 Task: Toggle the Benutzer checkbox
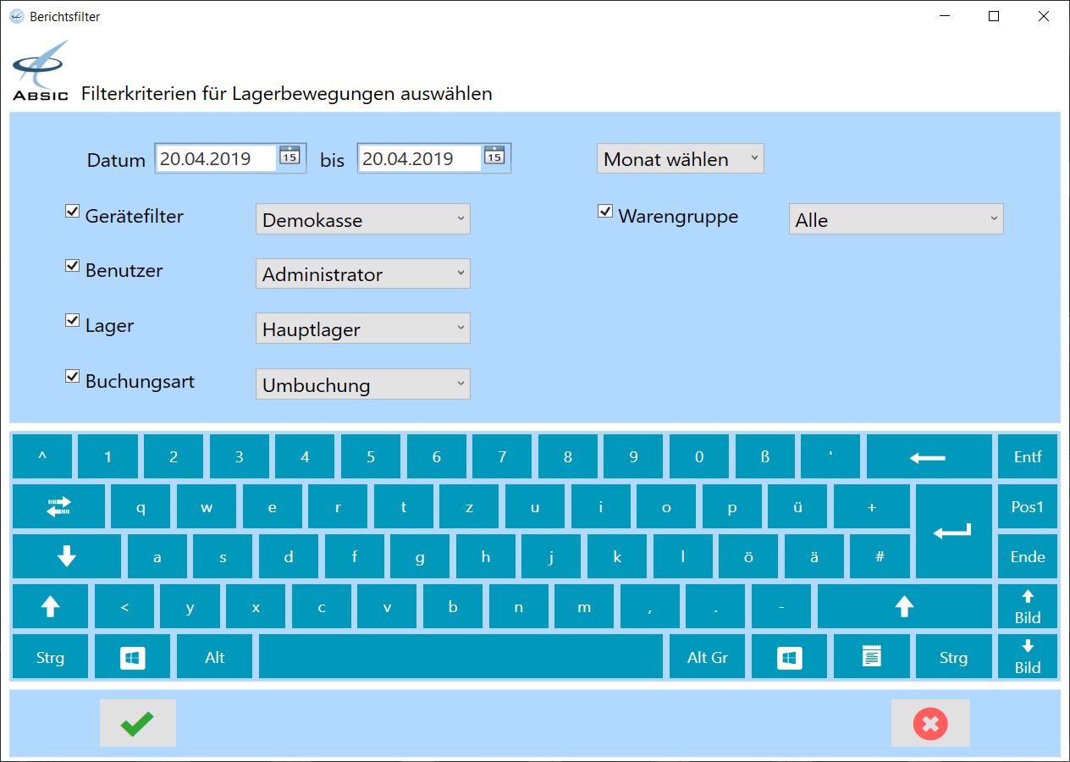tap(73, 266)
